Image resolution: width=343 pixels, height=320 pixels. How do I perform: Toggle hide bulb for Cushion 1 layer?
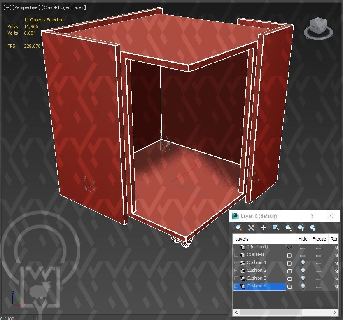(x=303, y=263)
